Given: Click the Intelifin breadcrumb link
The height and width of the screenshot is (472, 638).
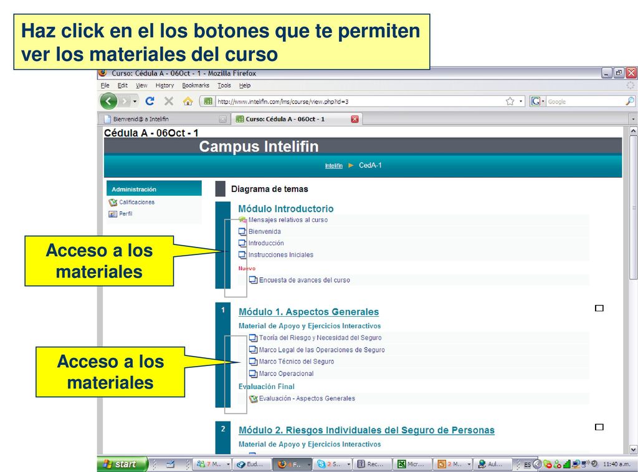Looking at the screenshot, I should pyautogui.click(x=334, y=166).
